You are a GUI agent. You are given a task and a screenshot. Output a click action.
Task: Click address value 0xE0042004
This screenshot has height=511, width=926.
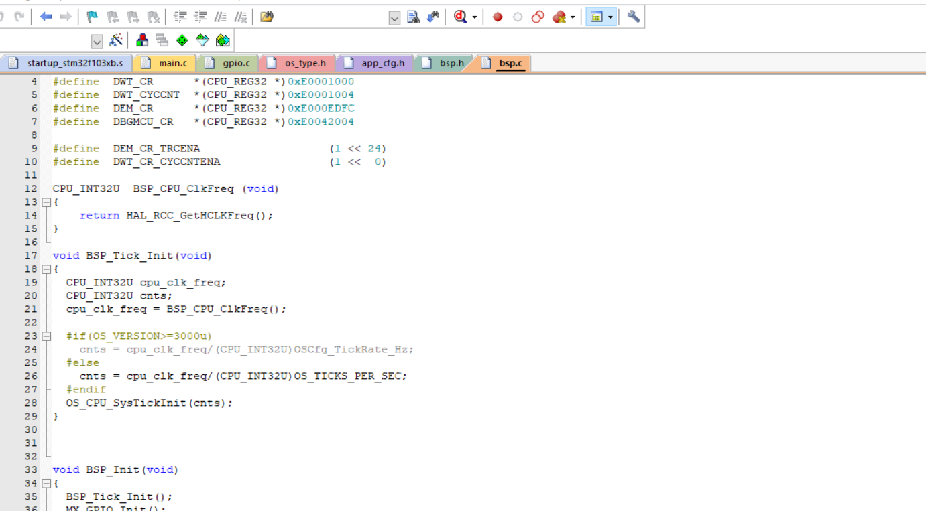[321, 121]
